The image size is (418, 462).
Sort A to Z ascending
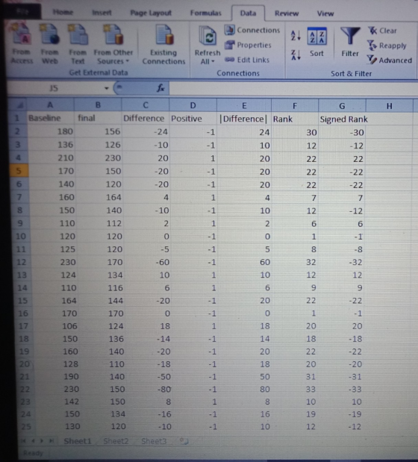coord(296,36)
